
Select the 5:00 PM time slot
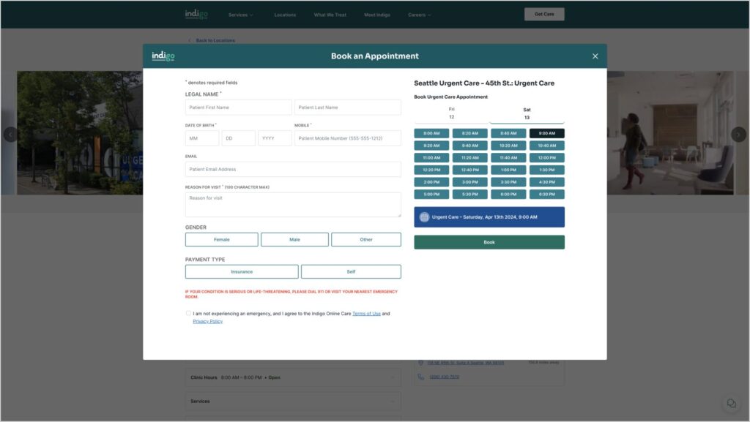pyautogui.click(x=431, y=195)
